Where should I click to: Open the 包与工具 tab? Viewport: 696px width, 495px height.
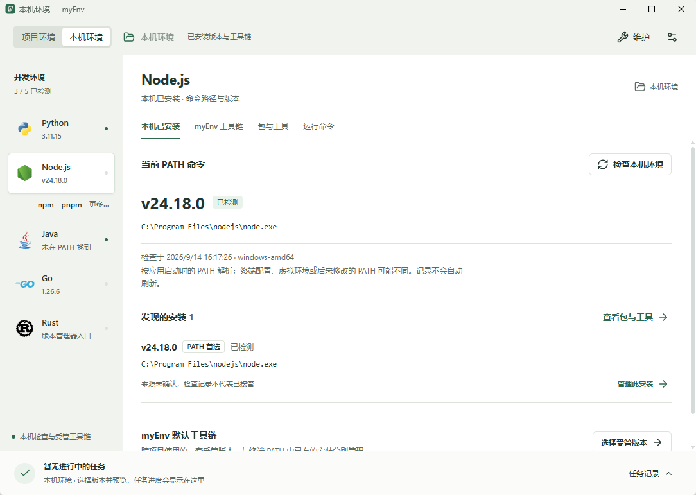(273, 126)
